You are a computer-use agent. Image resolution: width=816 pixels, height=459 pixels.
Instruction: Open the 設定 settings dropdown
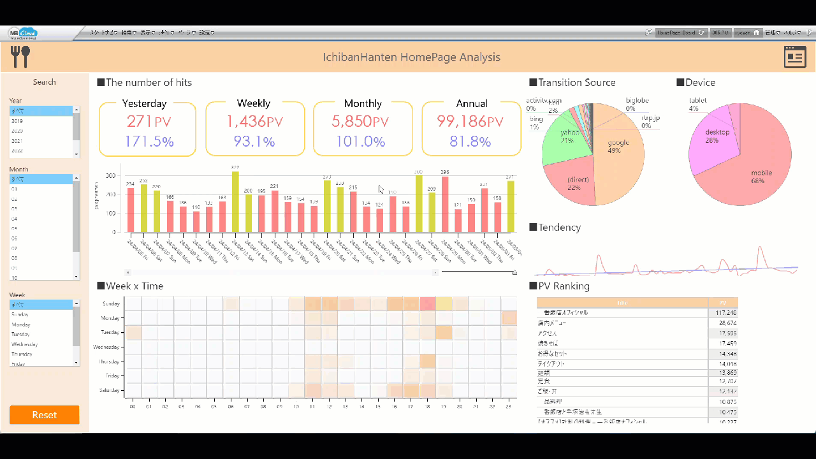point(207,32)
